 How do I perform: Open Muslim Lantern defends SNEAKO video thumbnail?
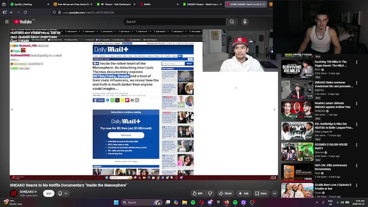click(297, 110)
